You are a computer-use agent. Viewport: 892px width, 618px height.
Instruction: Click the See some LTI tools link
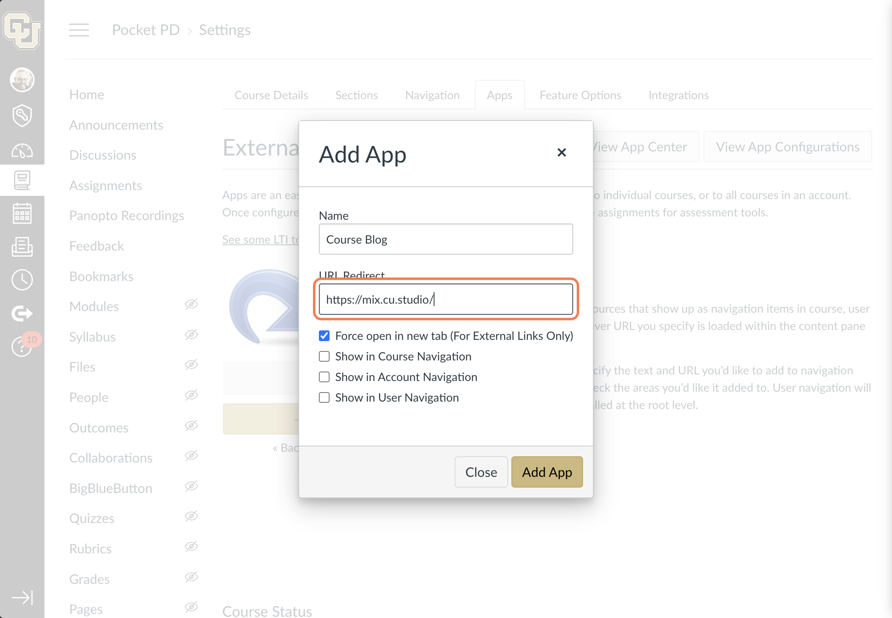pyautogui.click(x=261, y=239)
